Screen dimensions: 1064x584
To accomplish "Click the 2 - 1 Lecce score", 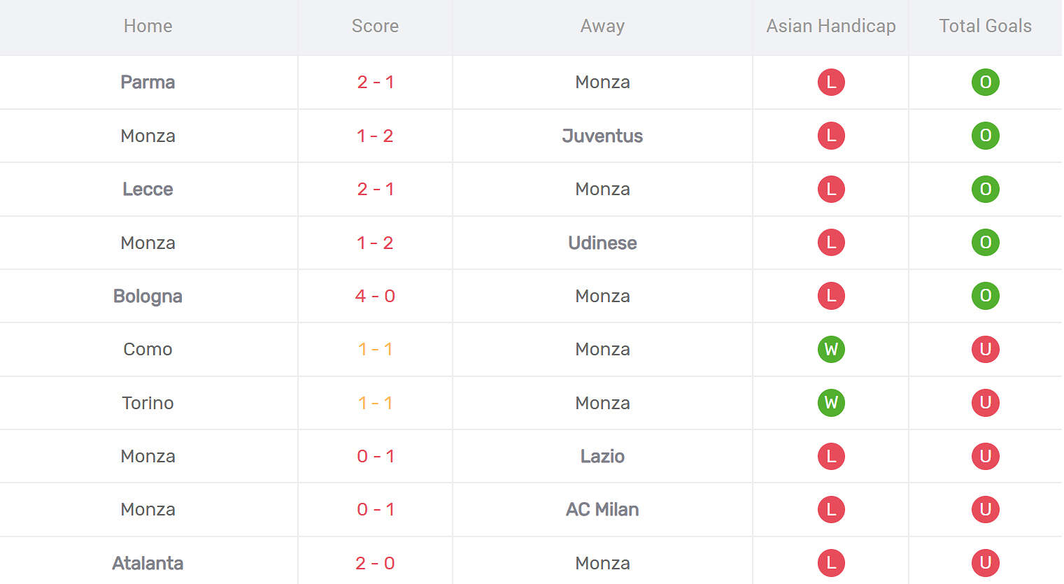I will tap(375, 189).
